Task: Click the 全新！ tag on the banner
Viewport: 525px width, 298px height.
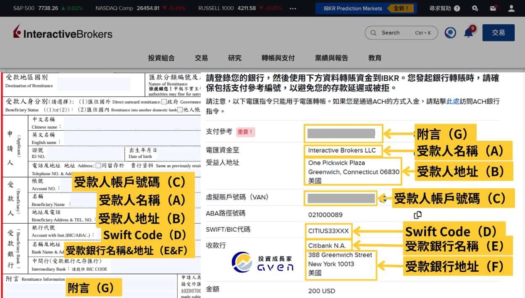Action: [401, 8]
